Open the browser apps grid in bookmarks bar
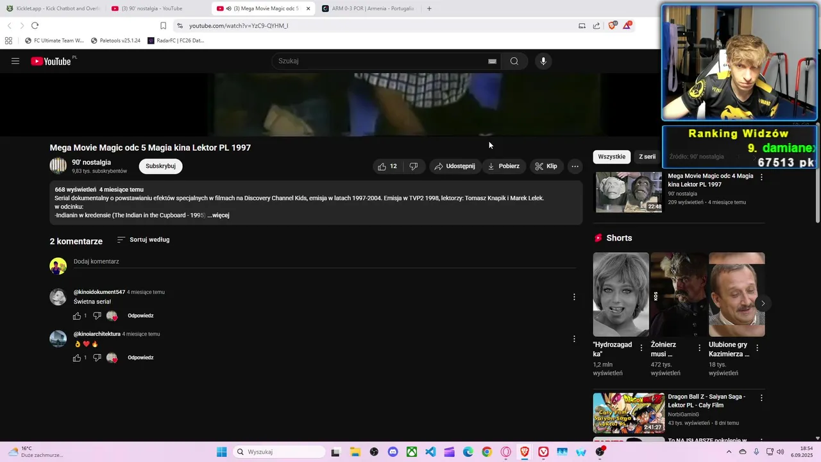This screenshot has width=821, height=462. tap(8, 40)
